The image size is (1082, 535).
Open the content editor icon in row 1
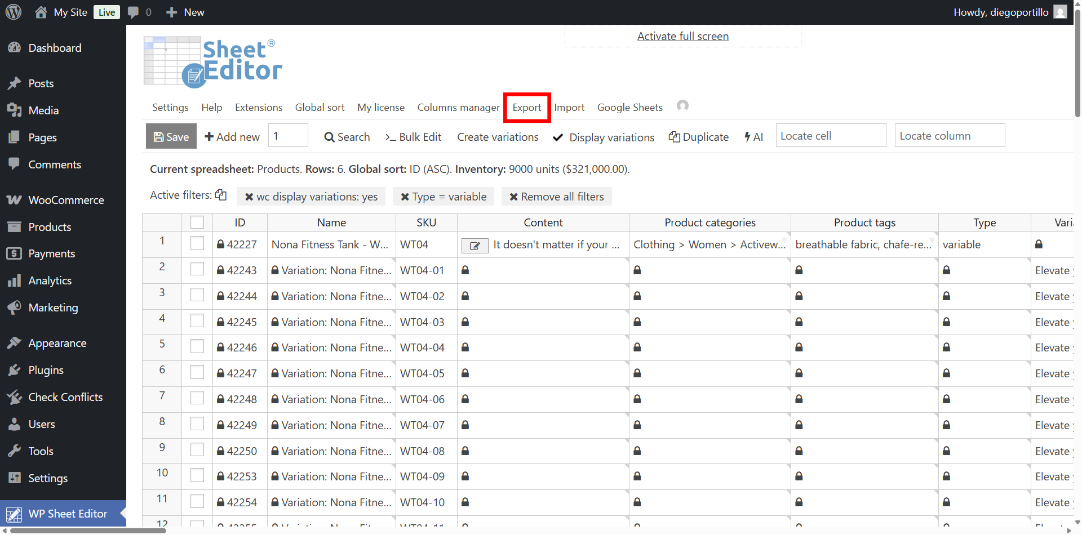point(475,246)
